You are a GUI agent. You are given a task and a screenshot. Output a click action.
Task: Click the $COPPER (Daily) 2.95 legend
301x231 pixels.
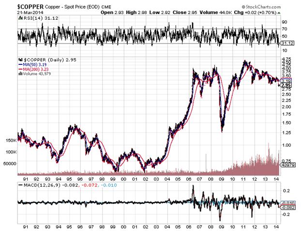pyautogui.click(x=50, y=60)
